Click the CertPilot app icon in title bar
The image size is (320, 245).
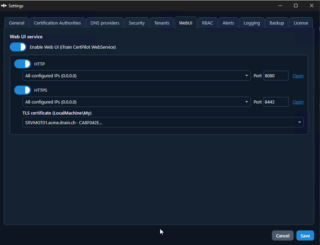point(4,6)
